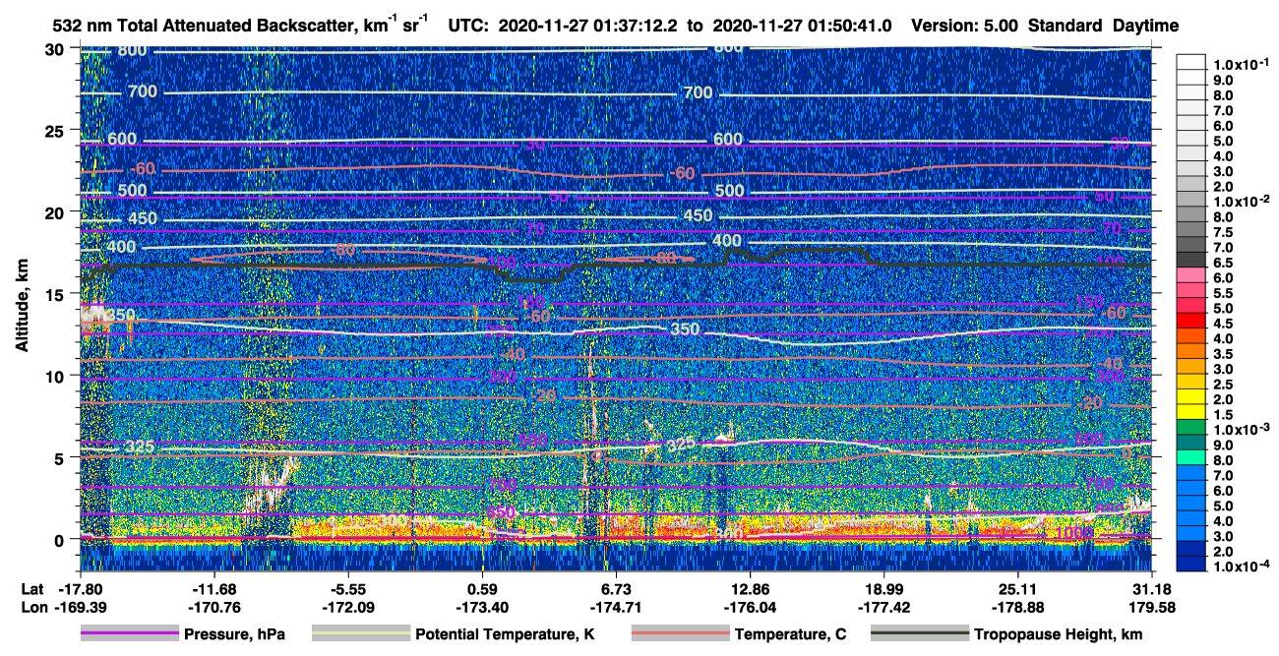Click the y-axis tick label 25
This screenshot has width=1279, height=656.
click(x=56, y=131)
